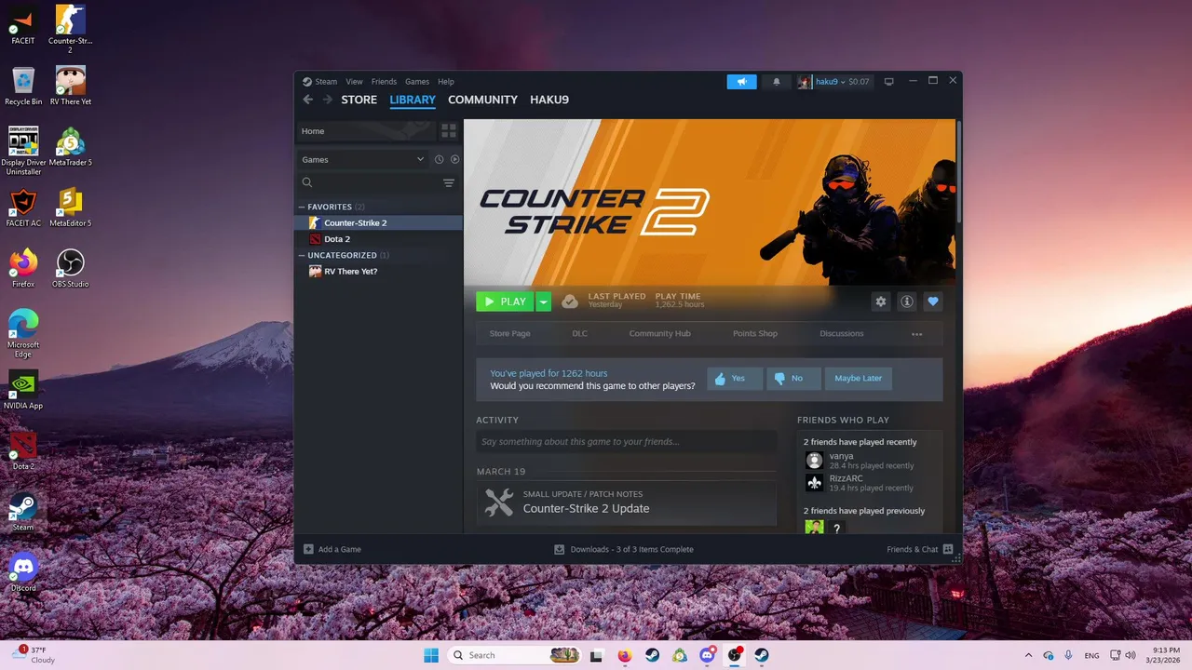Open FACEIT AC desktop shortcut
Screen dimensions: 1192x670
pyautogui.click(x=23, y=208)
